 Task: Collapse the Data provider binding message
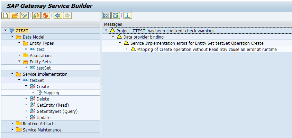click(113, 37)
